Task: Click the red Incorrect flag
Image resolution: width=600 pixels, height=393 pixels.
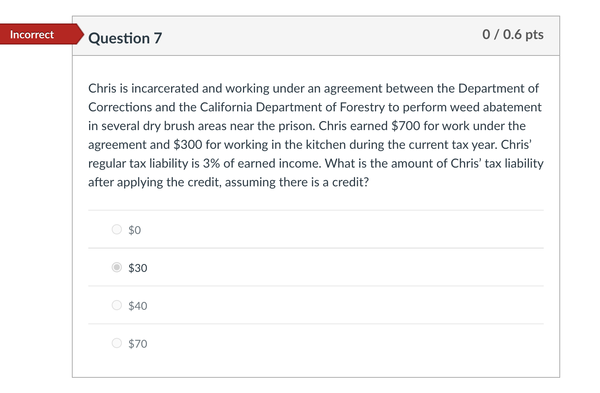Action: 32,34
